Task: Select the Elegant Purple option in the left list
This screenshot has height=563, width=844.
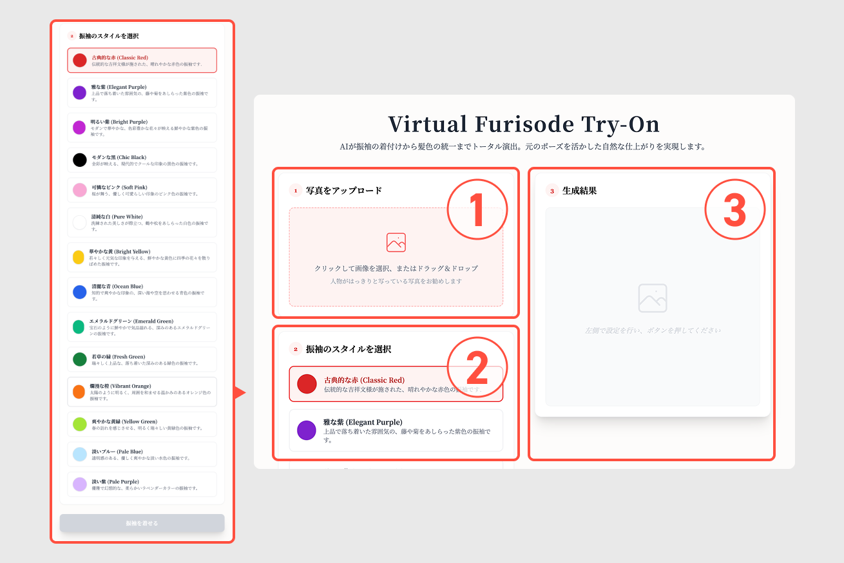Action: click(x=142, y=92)
